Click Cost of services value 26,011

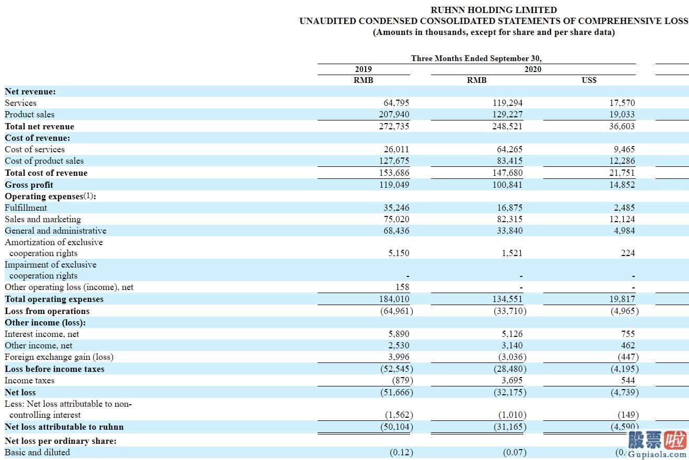pos(396,150)
